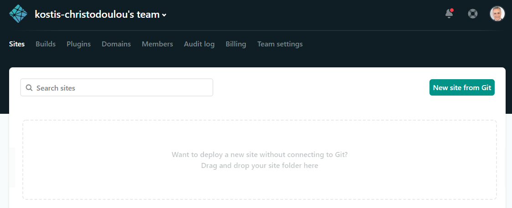
Task: Click the kostis-christodoulou's team name
Action: tap(97, 15)
